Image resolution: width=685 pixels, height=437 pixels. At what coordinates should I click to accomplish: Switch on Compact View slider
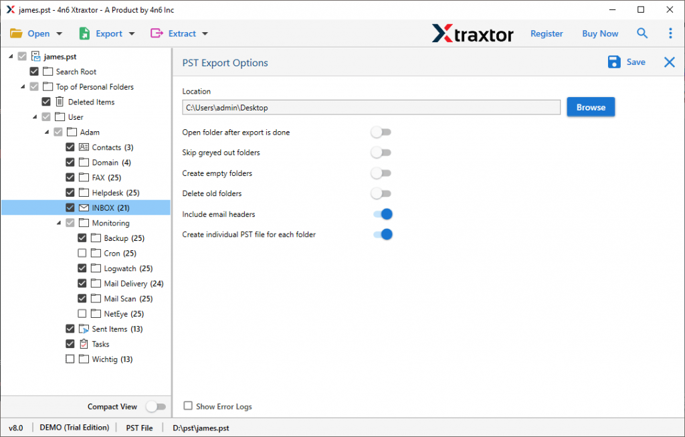click(x=157, y=406)
